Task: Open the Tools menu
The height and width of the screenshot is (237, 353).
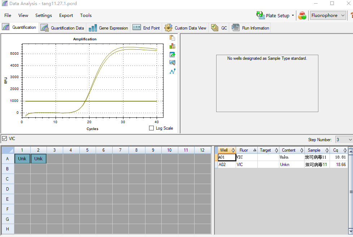Action: pyautogui.click(x=86, y=15)
